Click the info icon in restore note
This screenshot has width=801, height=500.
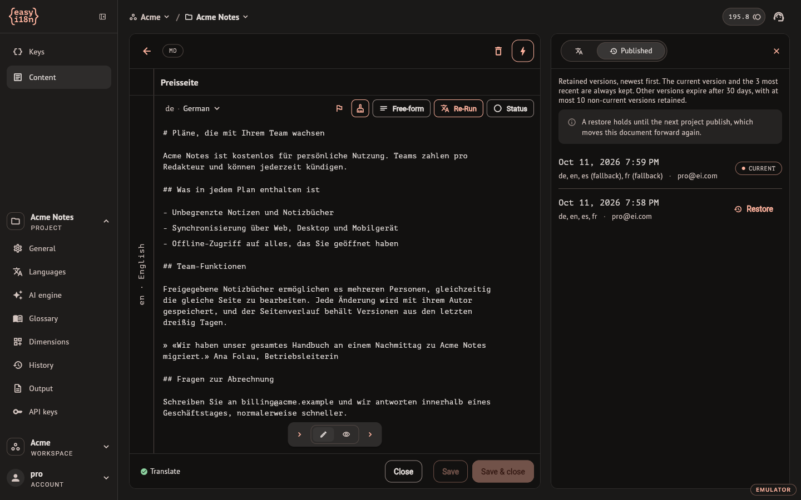(x=572, y=122)
